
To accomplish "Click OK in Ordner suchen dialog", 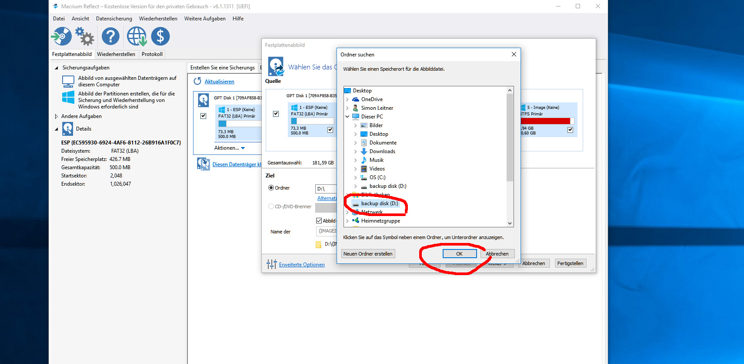I will tap(459, 254).
